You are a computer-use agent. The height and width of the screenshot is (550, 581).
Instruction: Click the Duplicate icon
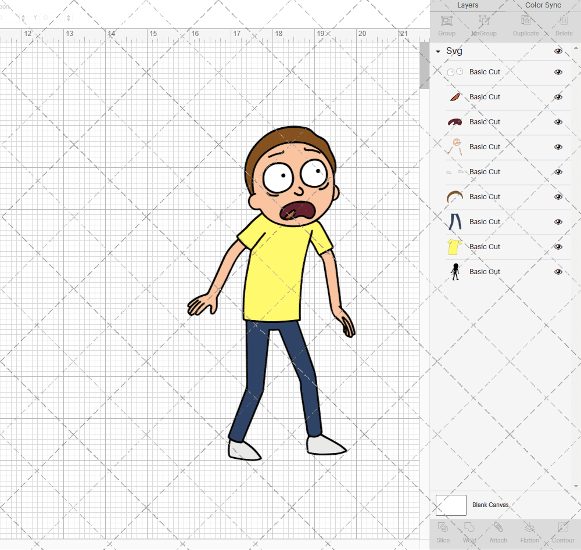(526, 21)
